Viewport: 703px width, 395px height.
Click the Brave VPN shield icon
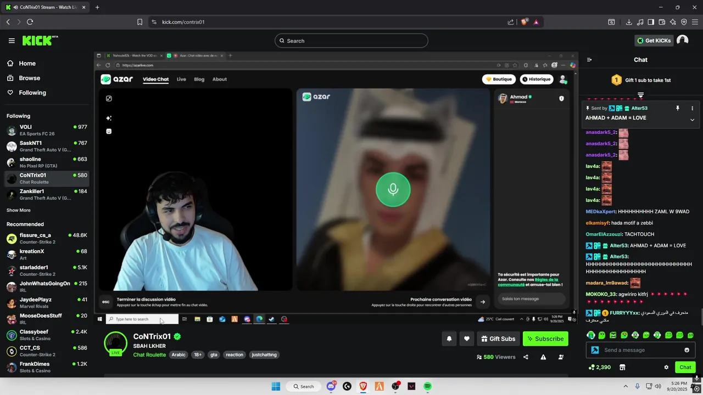point(684,22)
